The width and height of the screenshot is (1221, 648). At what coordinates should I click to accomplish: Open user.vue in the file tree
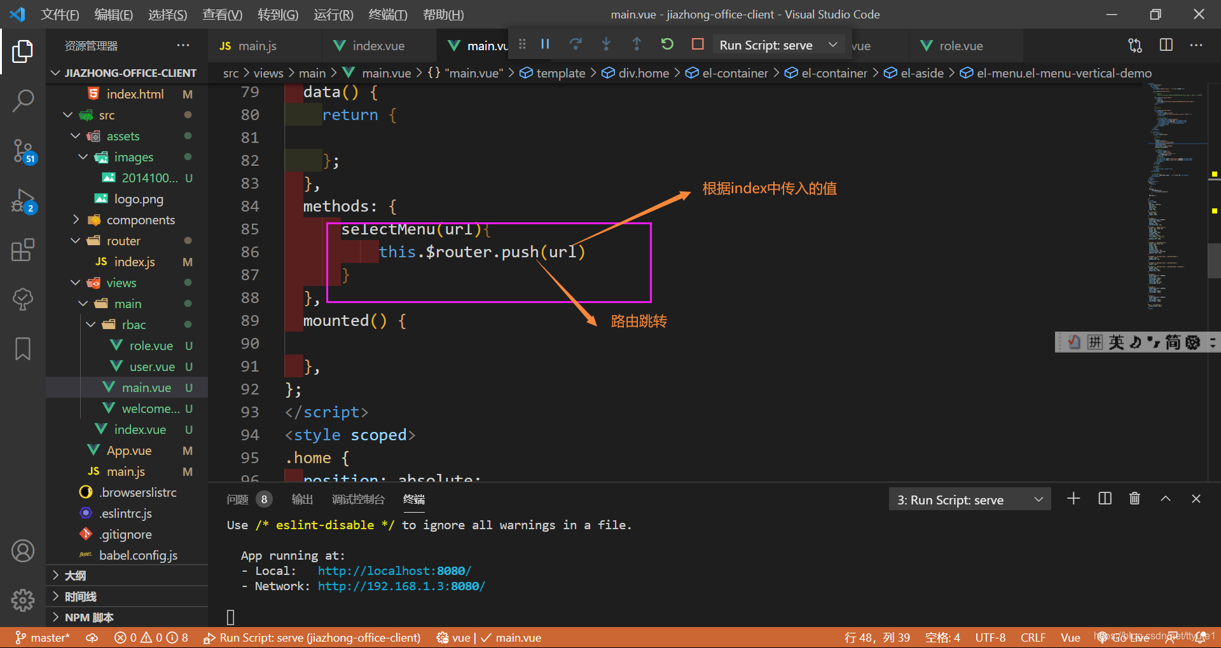[127, 367]
